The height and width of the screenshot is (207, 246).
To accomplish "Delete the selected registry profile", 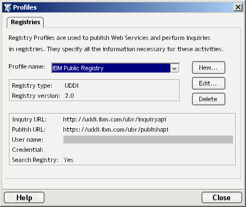I will point(208,99).
